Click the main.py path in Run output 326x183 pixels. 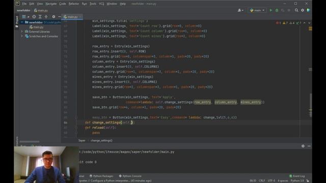127,152
